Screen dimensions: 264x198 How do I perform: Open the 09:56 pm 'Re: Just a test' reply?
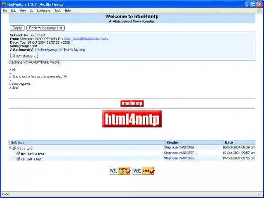click(31, 159)
